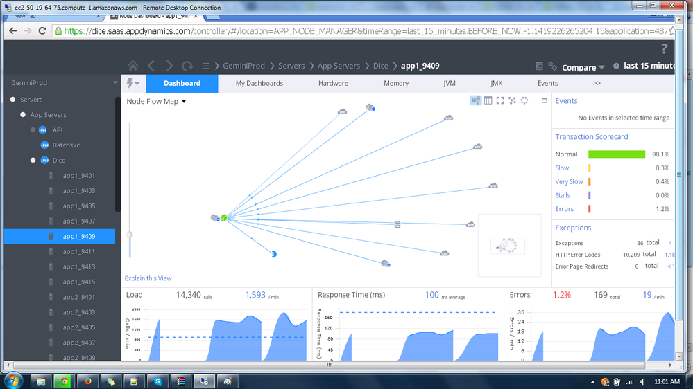This screenshot has height=389, width=693.
Task: Open the lightning bolt actions menu
Action: tap(132, 83)
